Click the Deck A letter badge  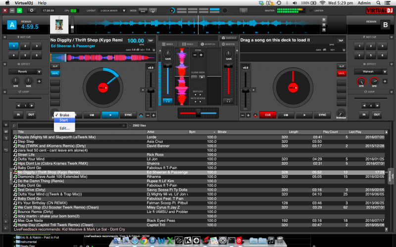pos(11,25)
